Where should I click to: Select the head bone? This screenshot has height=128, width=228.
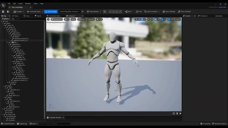pyautogui.click(x=14, y=84)
